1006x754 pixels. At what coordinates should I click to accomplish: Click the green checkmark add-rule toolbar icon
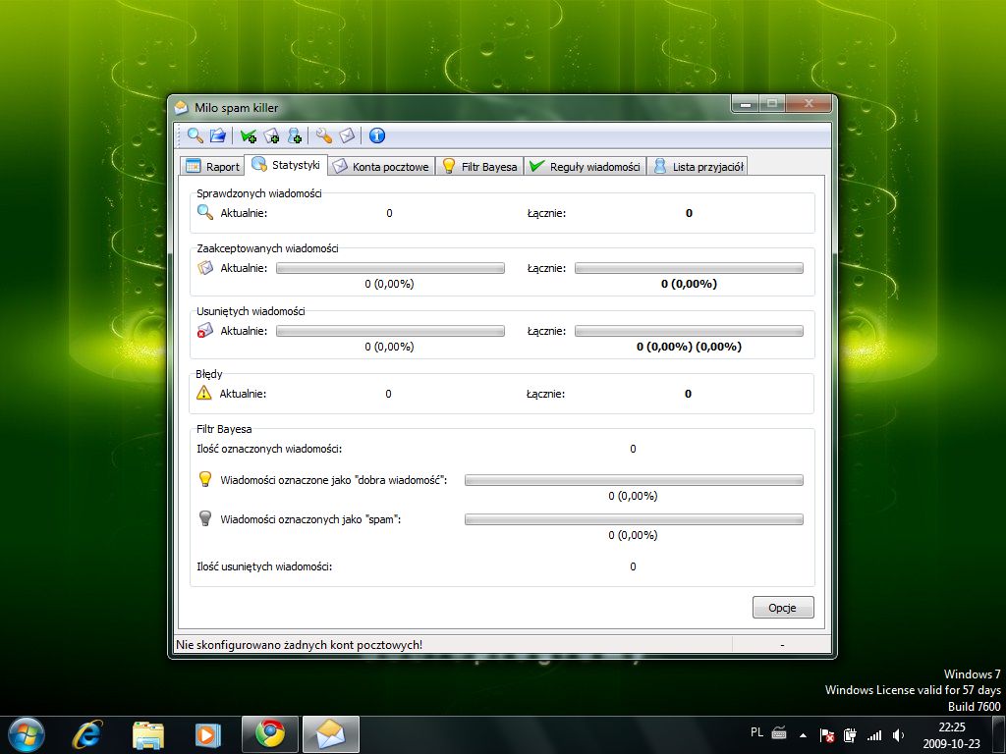coord(249,135)
